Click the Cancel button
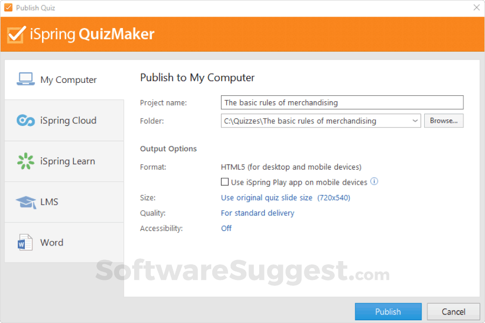 453,312
